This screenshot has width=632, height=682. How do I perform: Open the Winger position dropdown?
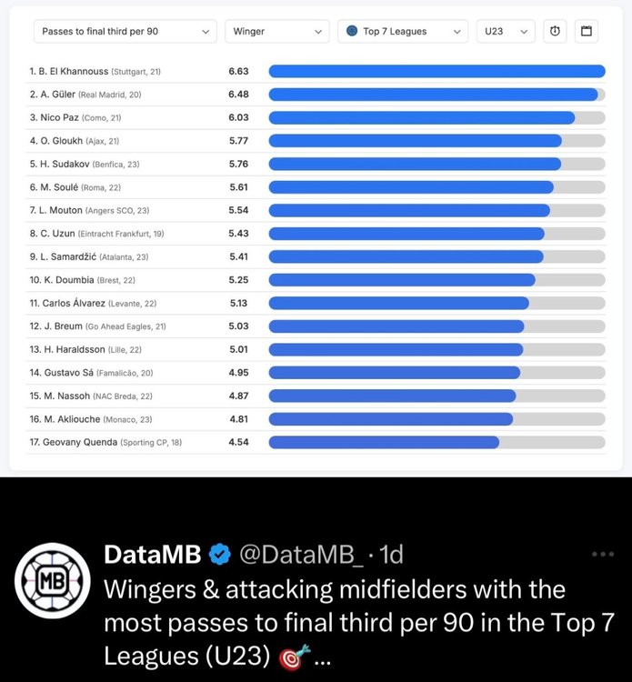(x=277, y=31)
